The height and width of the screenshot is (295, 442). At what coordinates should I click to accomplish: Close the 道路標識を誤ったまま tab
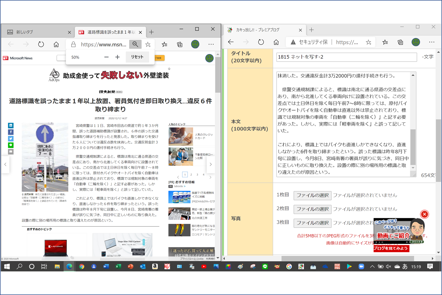pos(141,32)
